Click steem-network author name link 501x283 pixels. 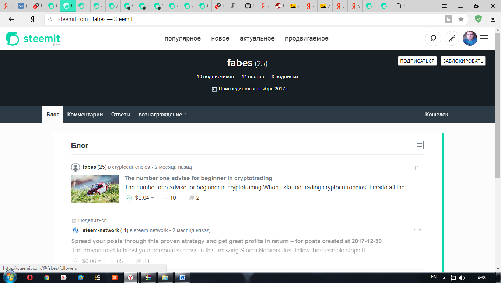(101, 230)
